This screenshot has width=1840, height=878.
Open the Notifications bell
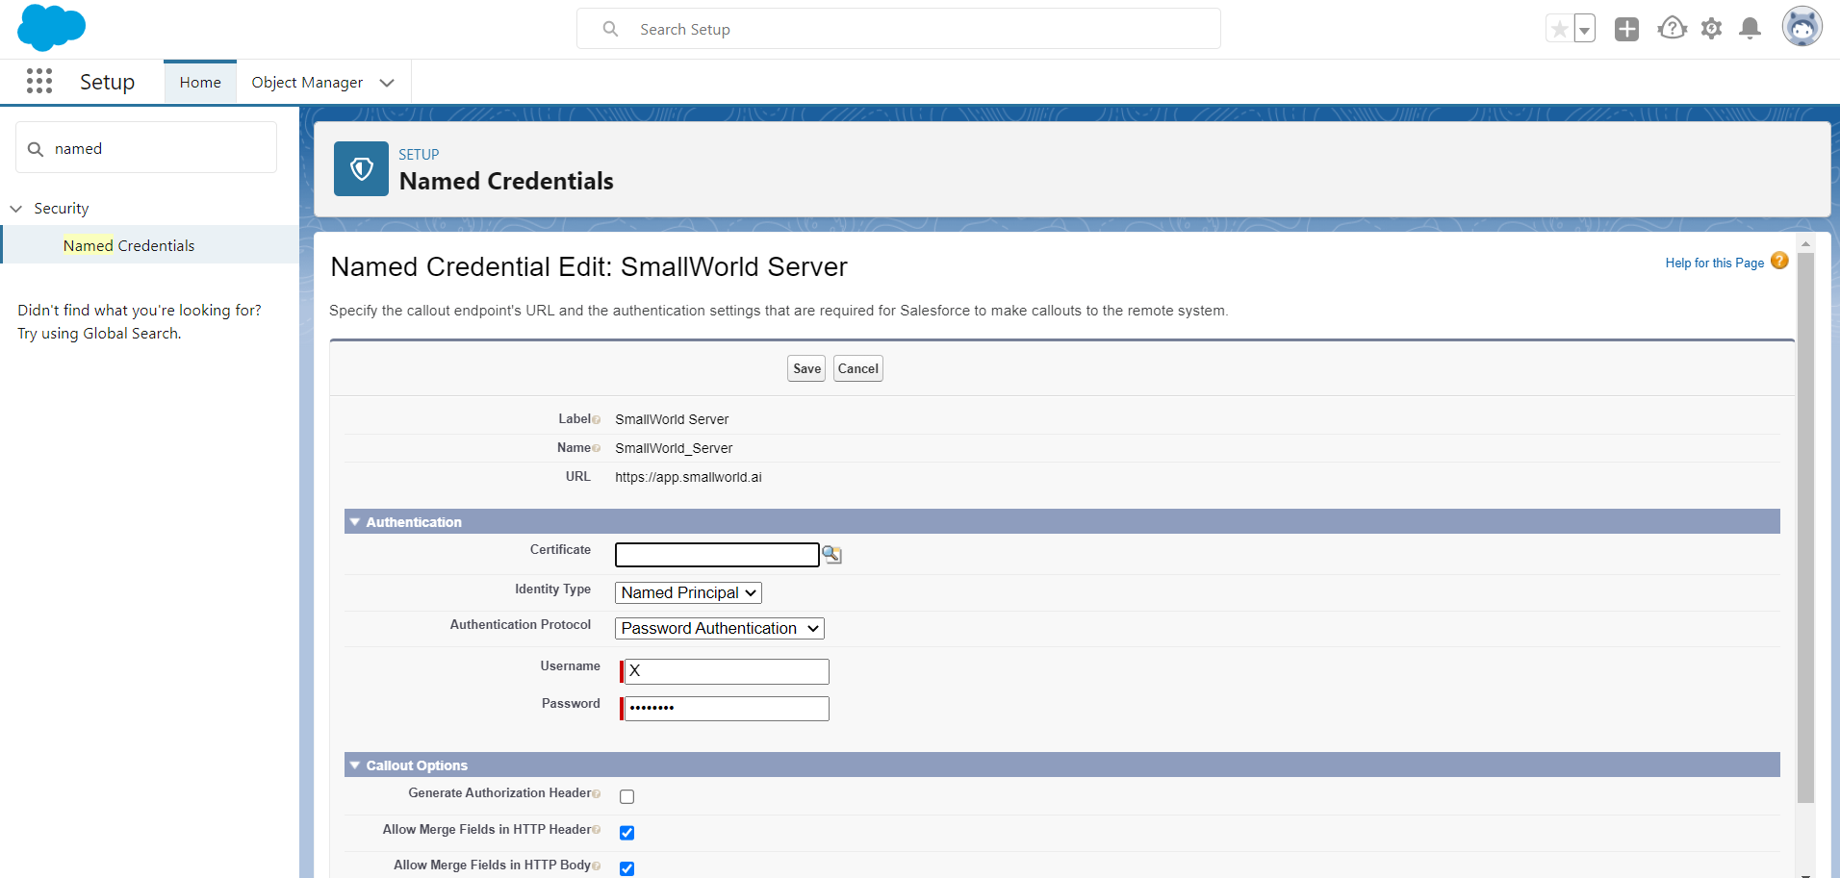point(1750,29)
